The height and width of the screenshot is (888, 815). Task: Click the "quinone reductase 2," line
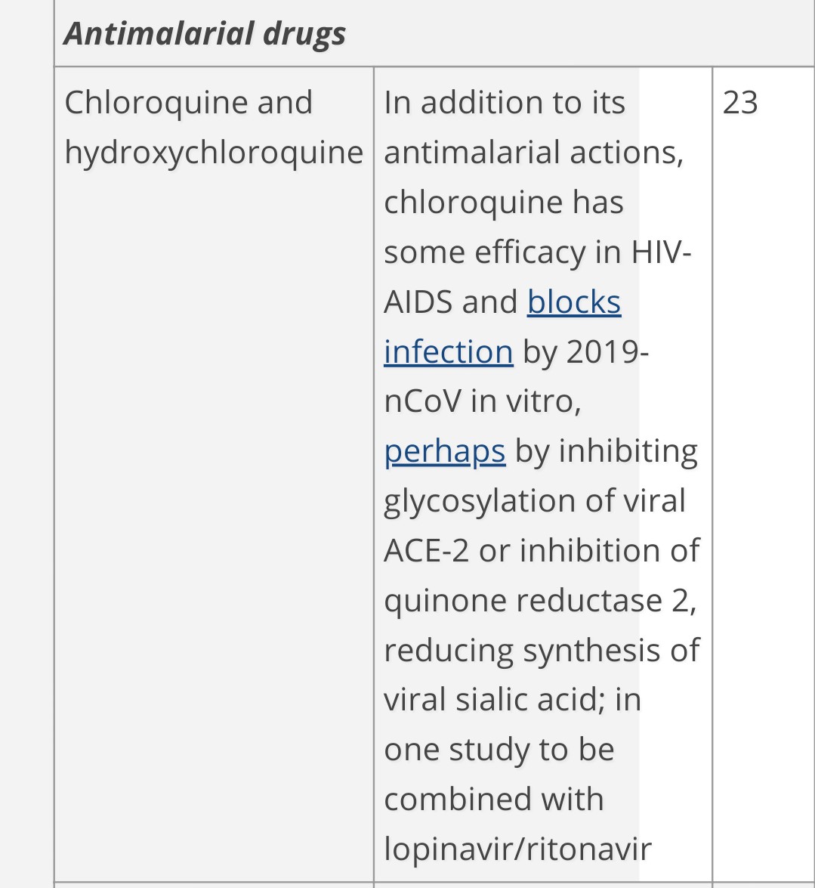(541, 600)
